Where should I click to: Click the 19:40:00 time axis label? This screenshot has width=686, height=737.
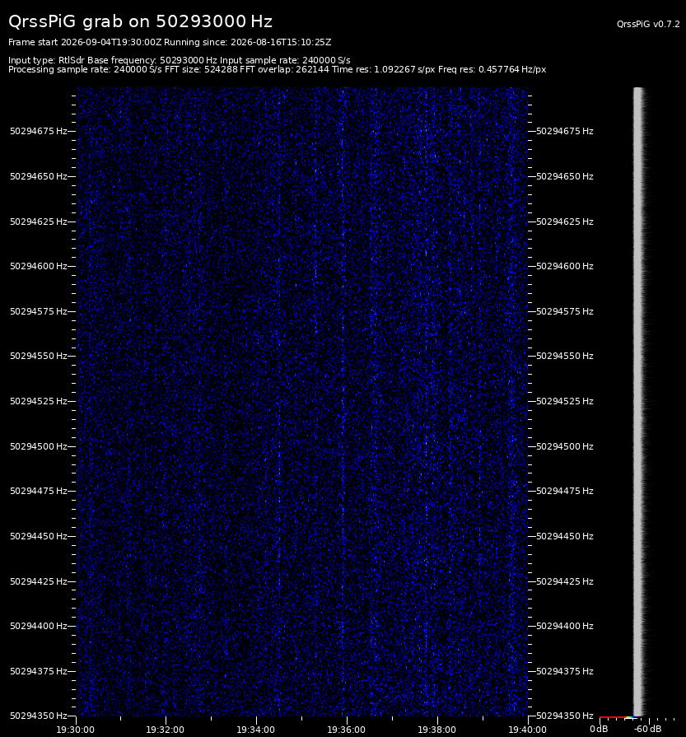coord(527,730)
